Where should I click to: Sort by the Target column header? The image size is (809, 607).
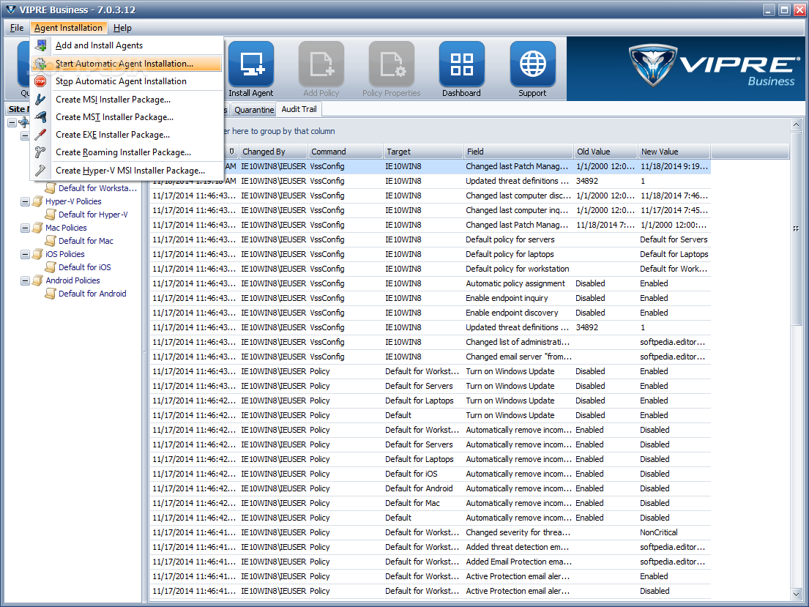(423, 152)
